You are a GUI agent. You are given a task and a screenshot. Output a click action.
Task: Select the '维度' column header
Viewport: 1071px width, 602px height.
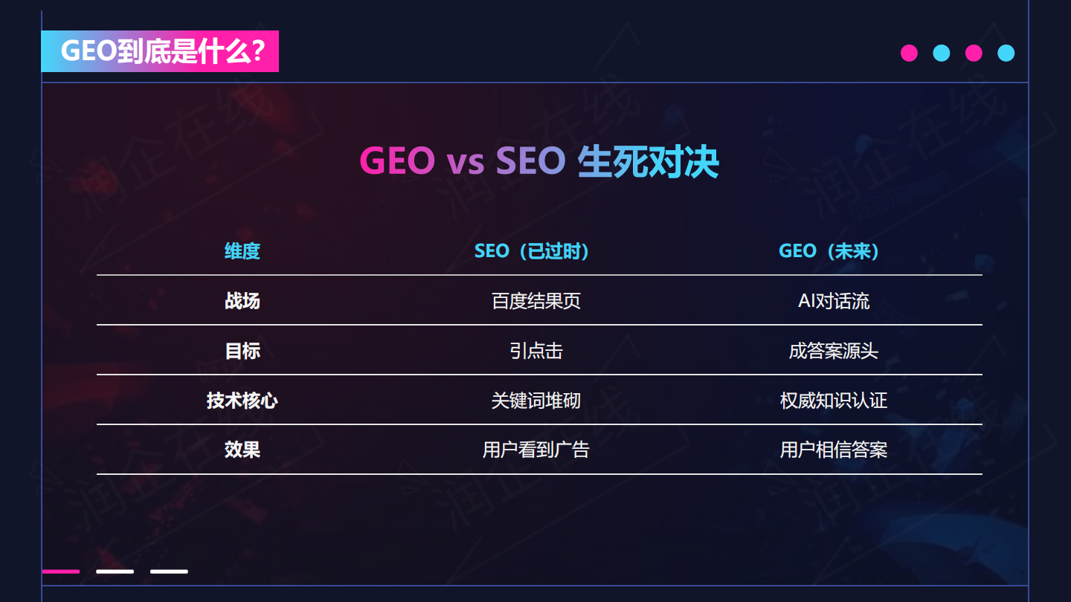242,251
